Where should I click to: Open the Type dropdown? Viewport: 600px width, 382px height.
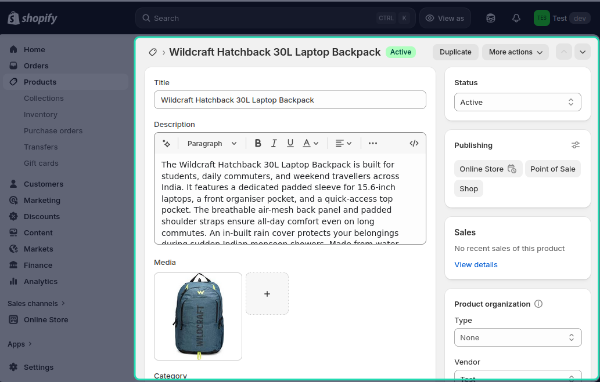coord(518,338)
